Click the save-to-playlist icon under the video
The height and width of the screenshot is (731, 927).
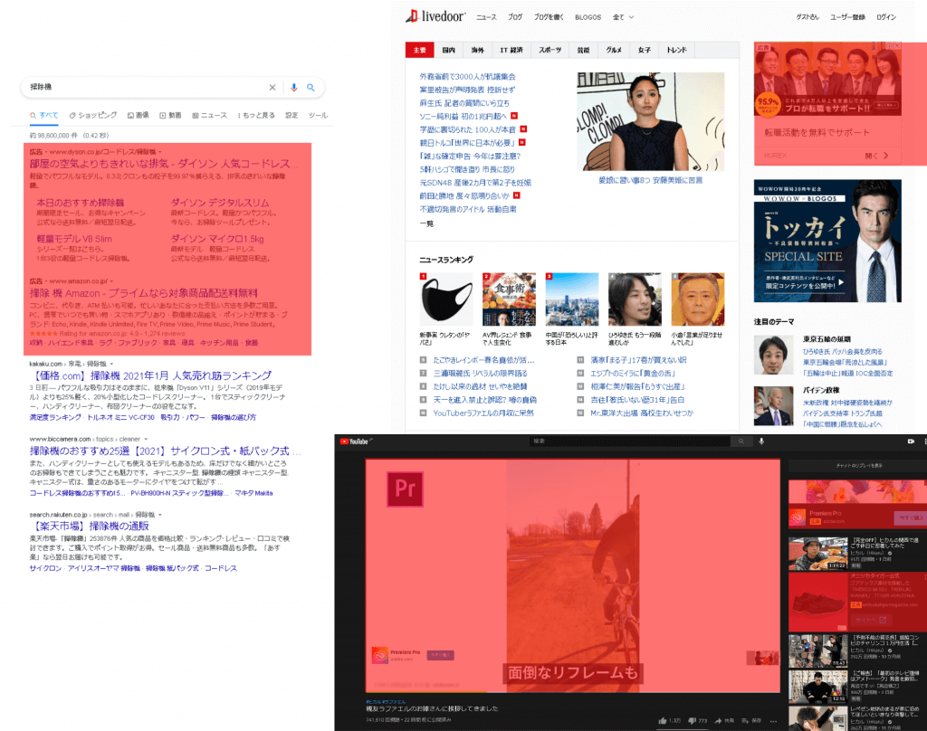(x=746, y=721)
